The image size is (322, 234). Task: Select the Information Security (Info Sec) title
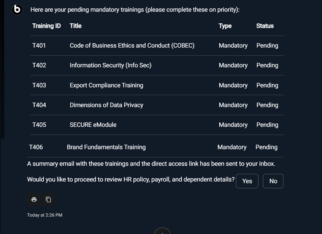110,65
